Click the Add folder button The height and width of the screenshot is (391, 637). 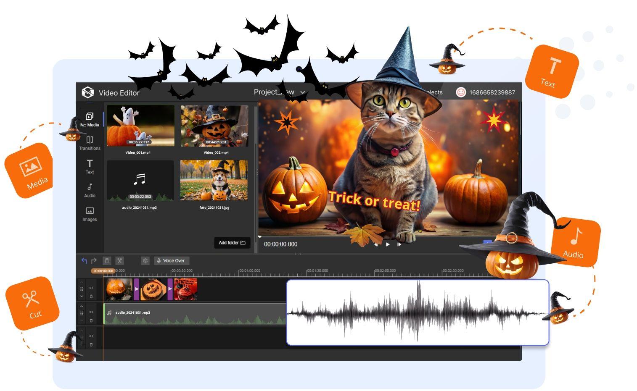point(232,243)
